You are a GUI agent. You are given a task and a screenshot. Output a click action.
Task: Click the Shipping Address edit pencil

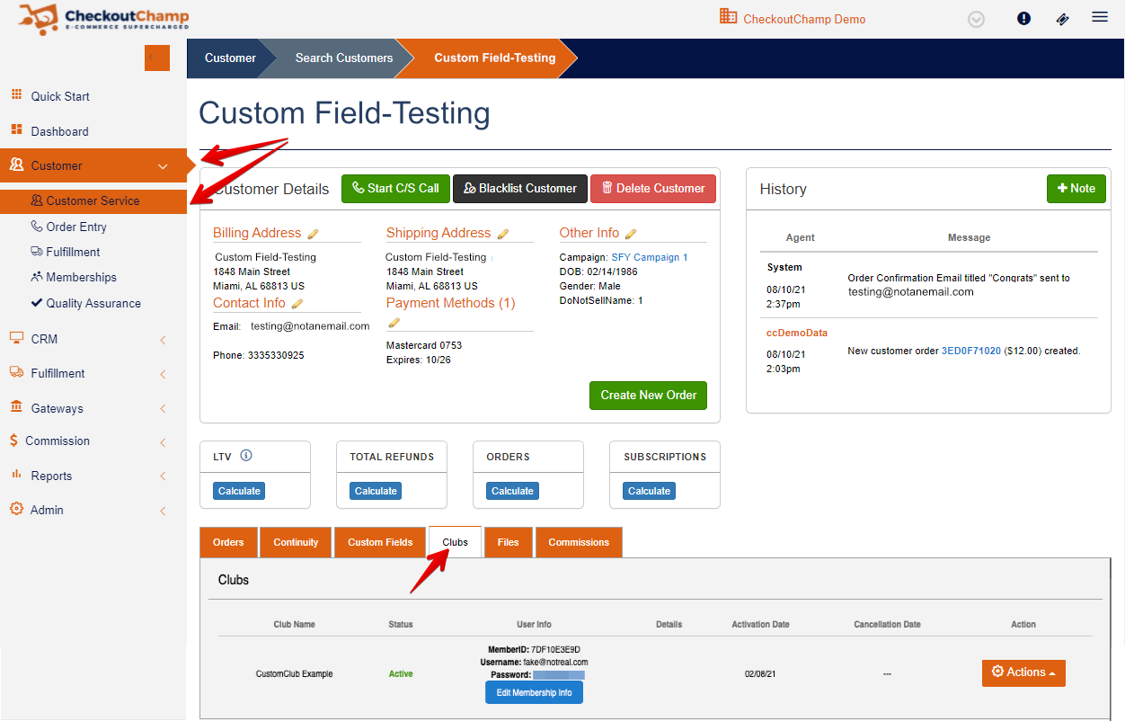(503, 234)
